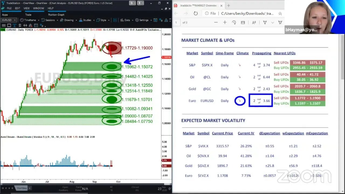Image resolution: width=345 pixels, height=194 pixels.
Task: Zoom in the PDF with plus icon
Action: 225,22
